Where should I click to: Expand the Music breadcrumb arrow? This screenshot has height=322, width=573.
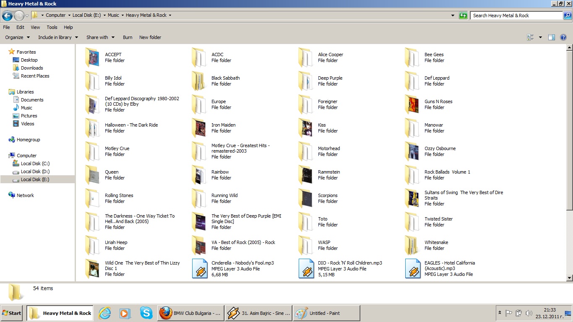122,15
